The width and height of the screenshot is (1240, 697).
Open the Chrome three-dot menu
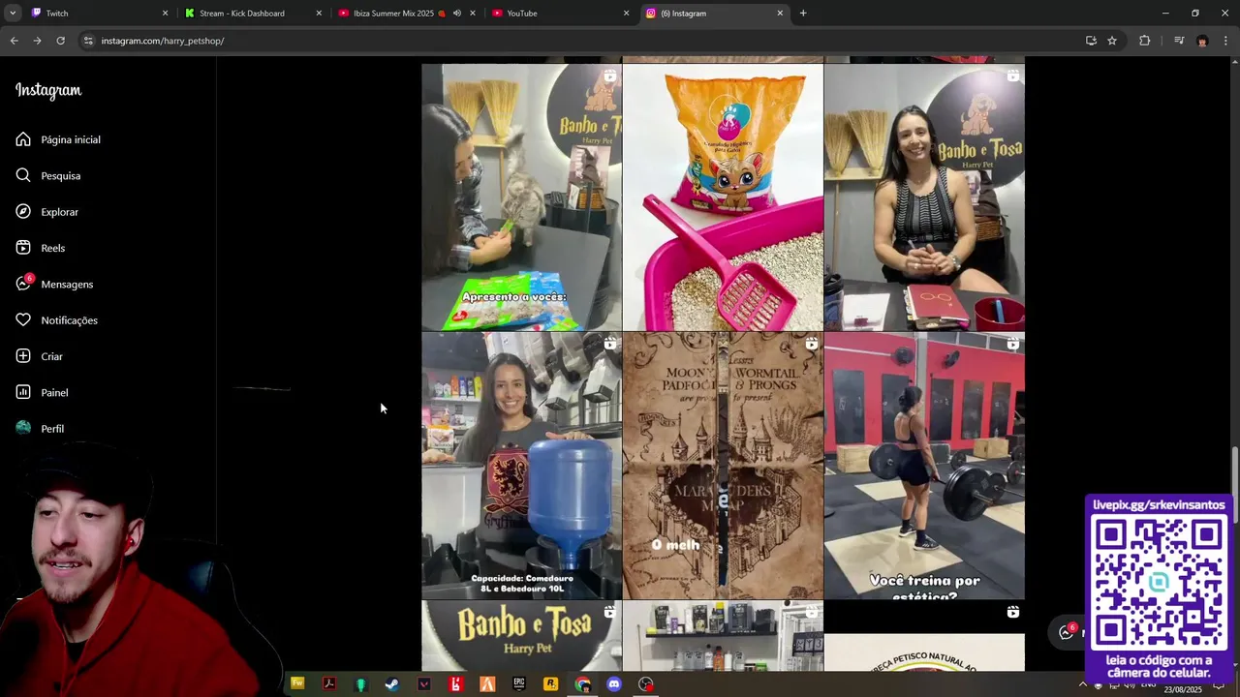[x=1226, y=41]
